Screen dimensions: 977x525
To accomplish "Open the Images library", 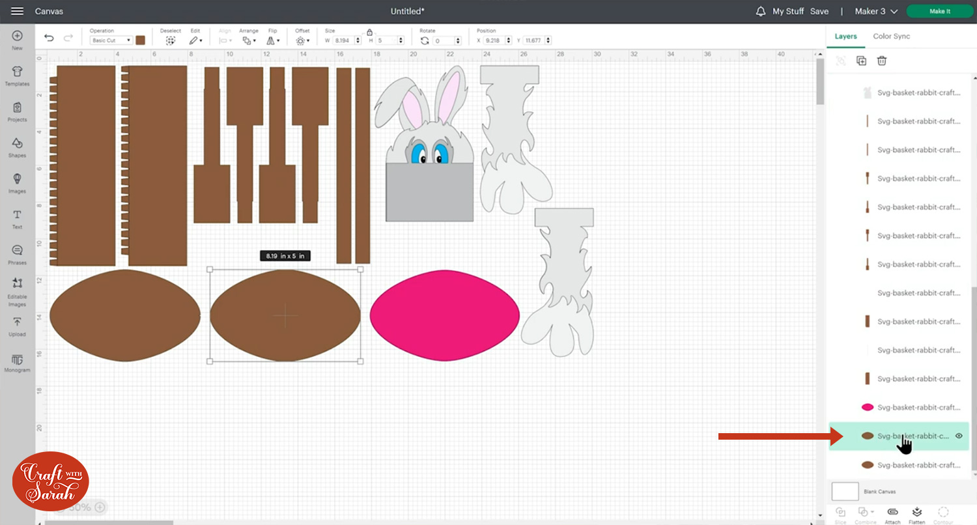I will pyautogui.click(x=17, y=182).
